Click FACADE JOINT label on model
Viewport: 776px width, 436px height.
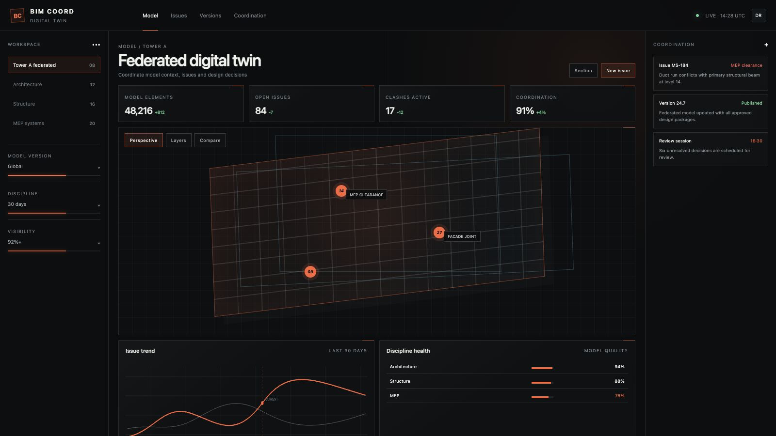462,236
